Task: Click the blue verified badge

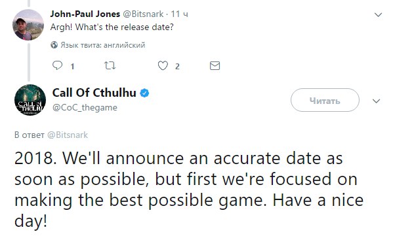Action: click(x=144, y=93)
